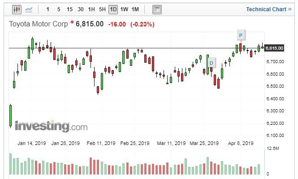Viewport: 298px width, 179px height.
Task: Click the Jan 28, 2019 date label
Action: [x=65, y=143]
